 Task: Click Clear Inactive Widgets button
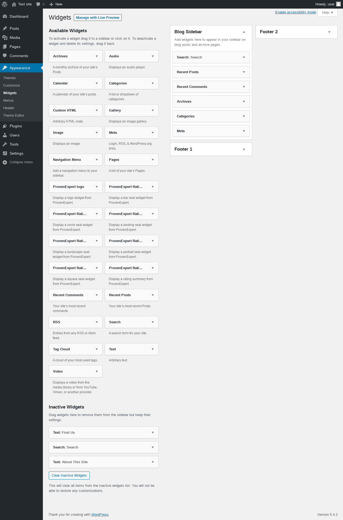tap(69, 476)
